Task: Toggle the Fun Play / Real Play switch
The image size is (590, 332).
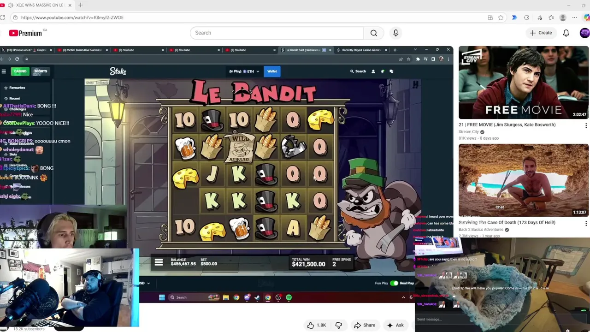Action: click(x=394, y=283)
